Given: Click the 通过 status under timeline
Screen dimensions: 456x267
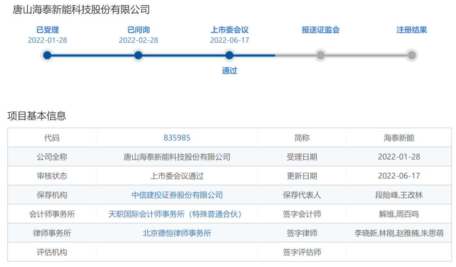Looking at the screenshot, I should [229, 71].
